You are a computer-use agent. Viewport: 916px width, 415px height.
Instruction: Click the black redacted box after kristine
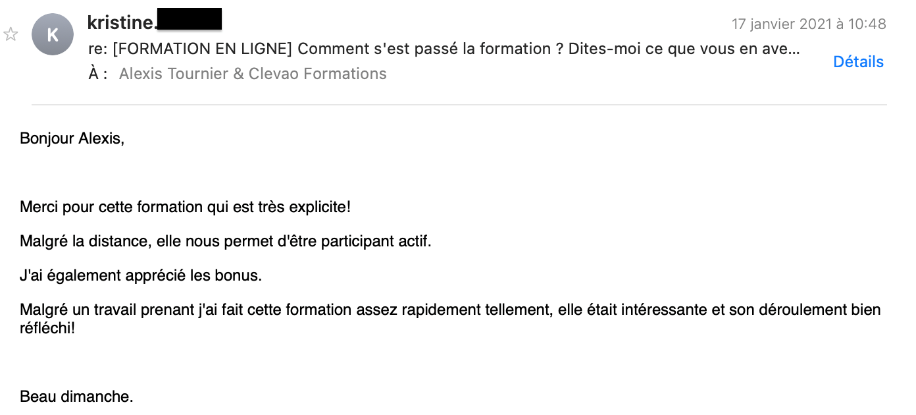pos(190,19)
